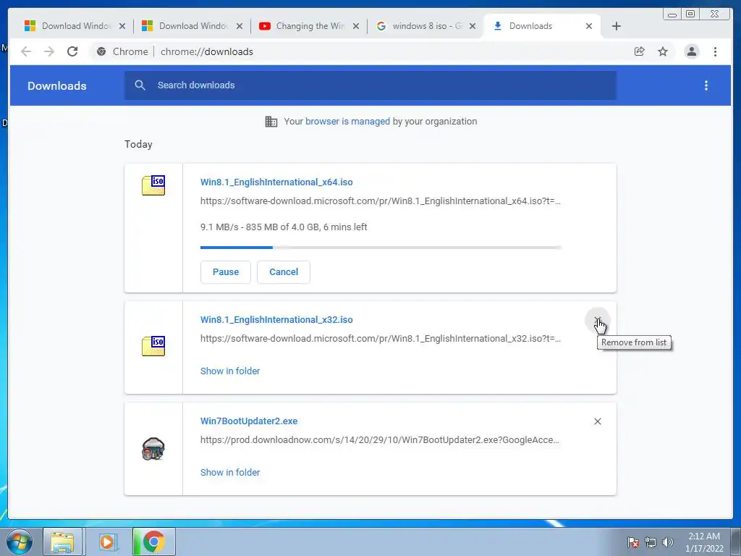This screenshot has width=741, height=556.
Task: Open a new tab with plus button
Action: pyautogui.click(x=617, y=26)
